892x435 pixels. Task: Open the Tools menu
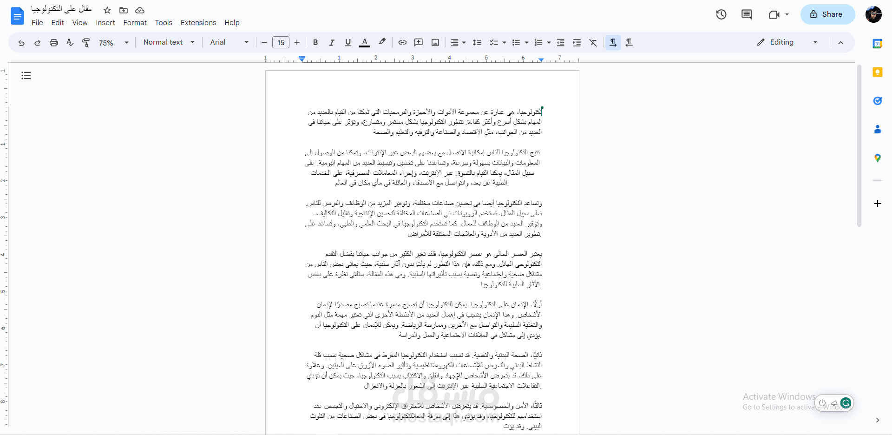coord(164,23)
